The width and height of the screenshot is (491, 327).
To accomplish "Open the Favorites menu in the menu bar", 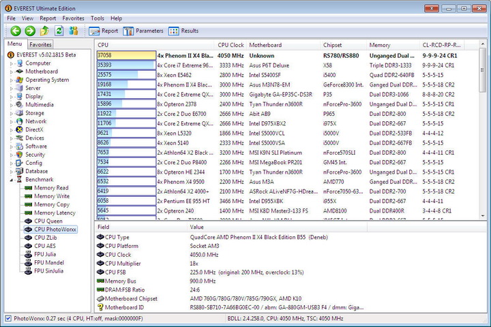I will [73, 18].
